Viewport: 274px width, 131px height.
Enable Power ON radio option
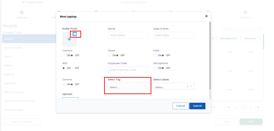coord(109,55)
